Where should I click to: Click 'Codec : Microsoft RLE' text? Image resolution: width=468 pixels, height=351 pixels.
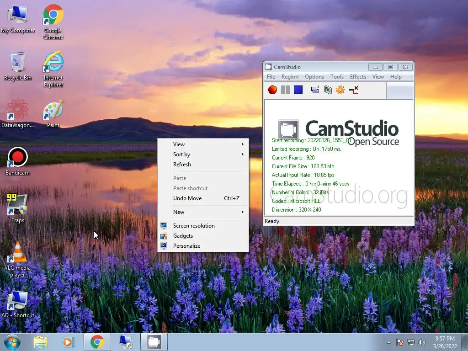296,201
